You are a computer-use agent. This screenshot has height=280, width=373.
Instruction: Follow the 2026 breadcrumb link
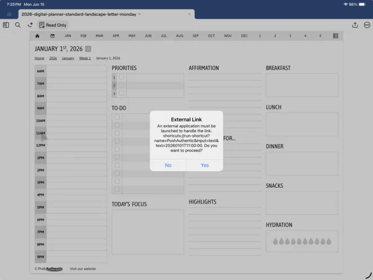click(x=53, y=58)
